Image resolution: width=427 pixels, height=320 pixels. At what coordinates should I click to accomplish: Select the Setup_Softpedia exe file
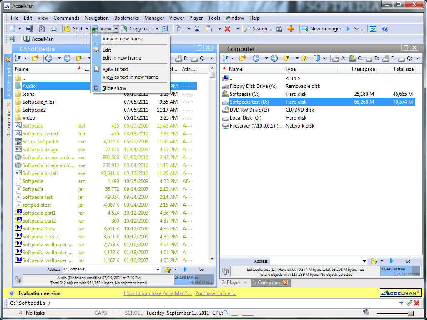click(x=105, y=142)
